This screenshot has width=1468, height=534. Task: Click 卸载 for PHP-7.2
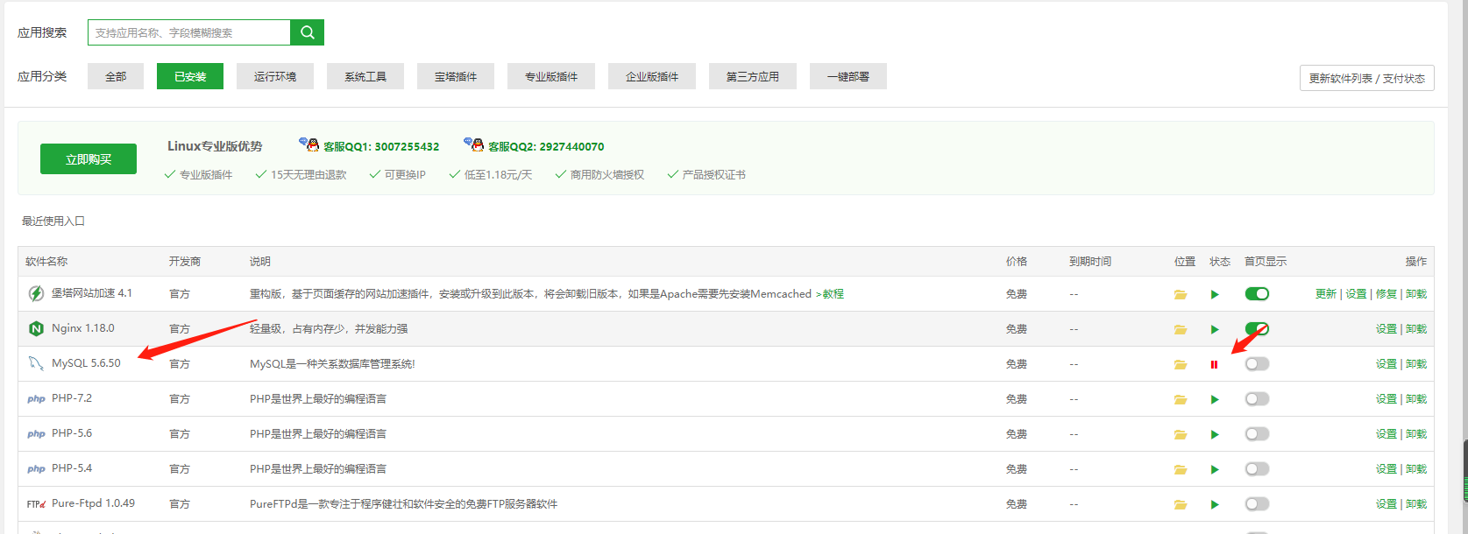coord(1416,399)
